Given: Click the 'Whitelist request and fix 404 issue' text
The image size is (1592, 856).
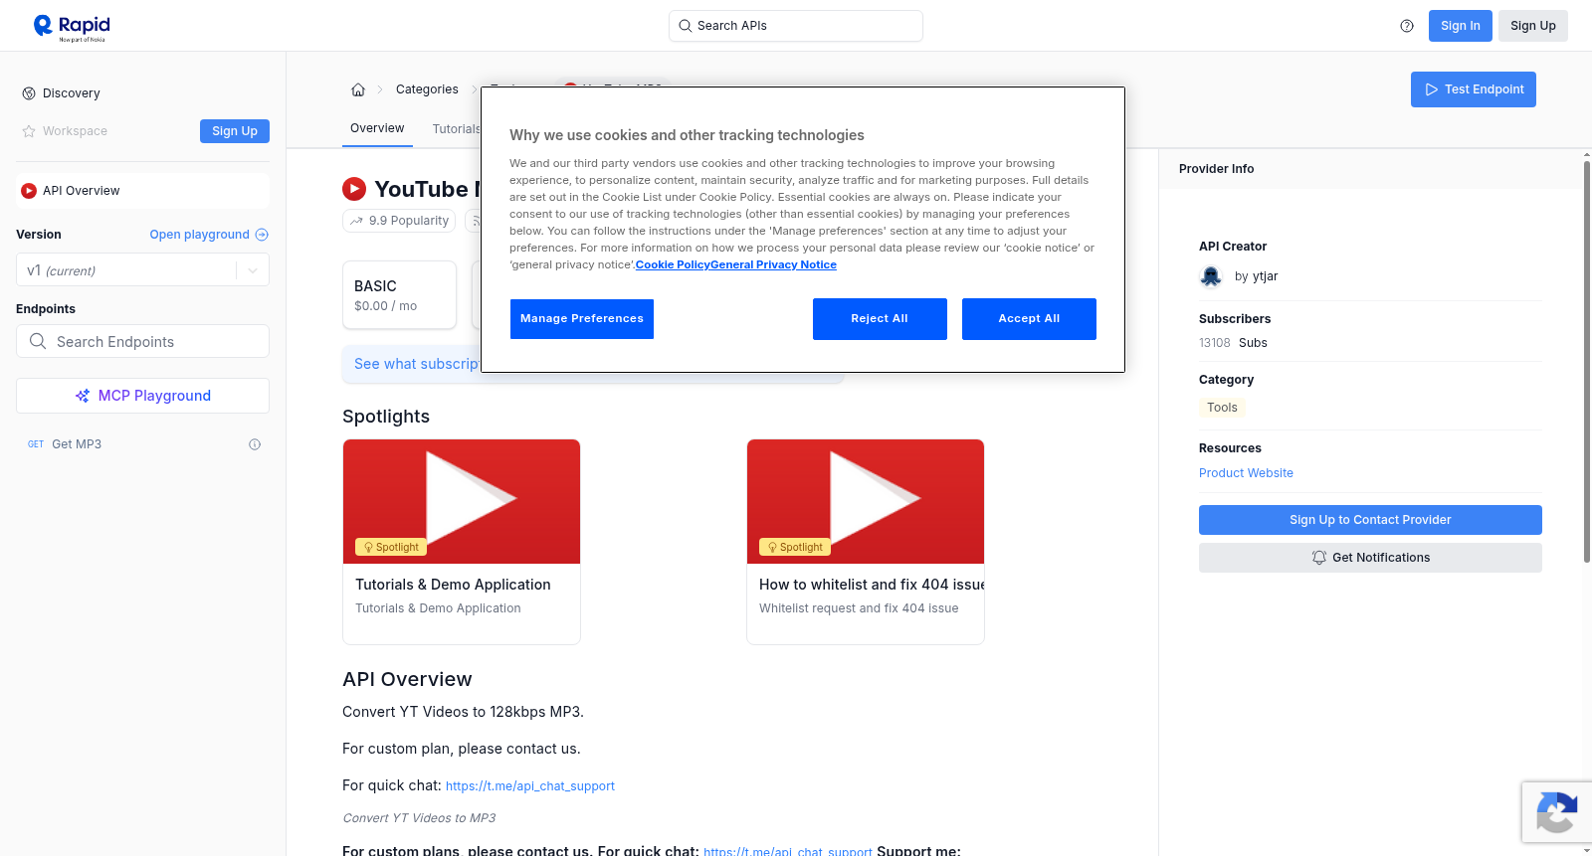Looking at the screenshot, I should click(859, 608).
